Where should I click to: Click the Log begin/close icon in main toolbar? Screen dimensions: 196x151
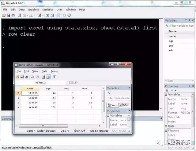point(19,15)
